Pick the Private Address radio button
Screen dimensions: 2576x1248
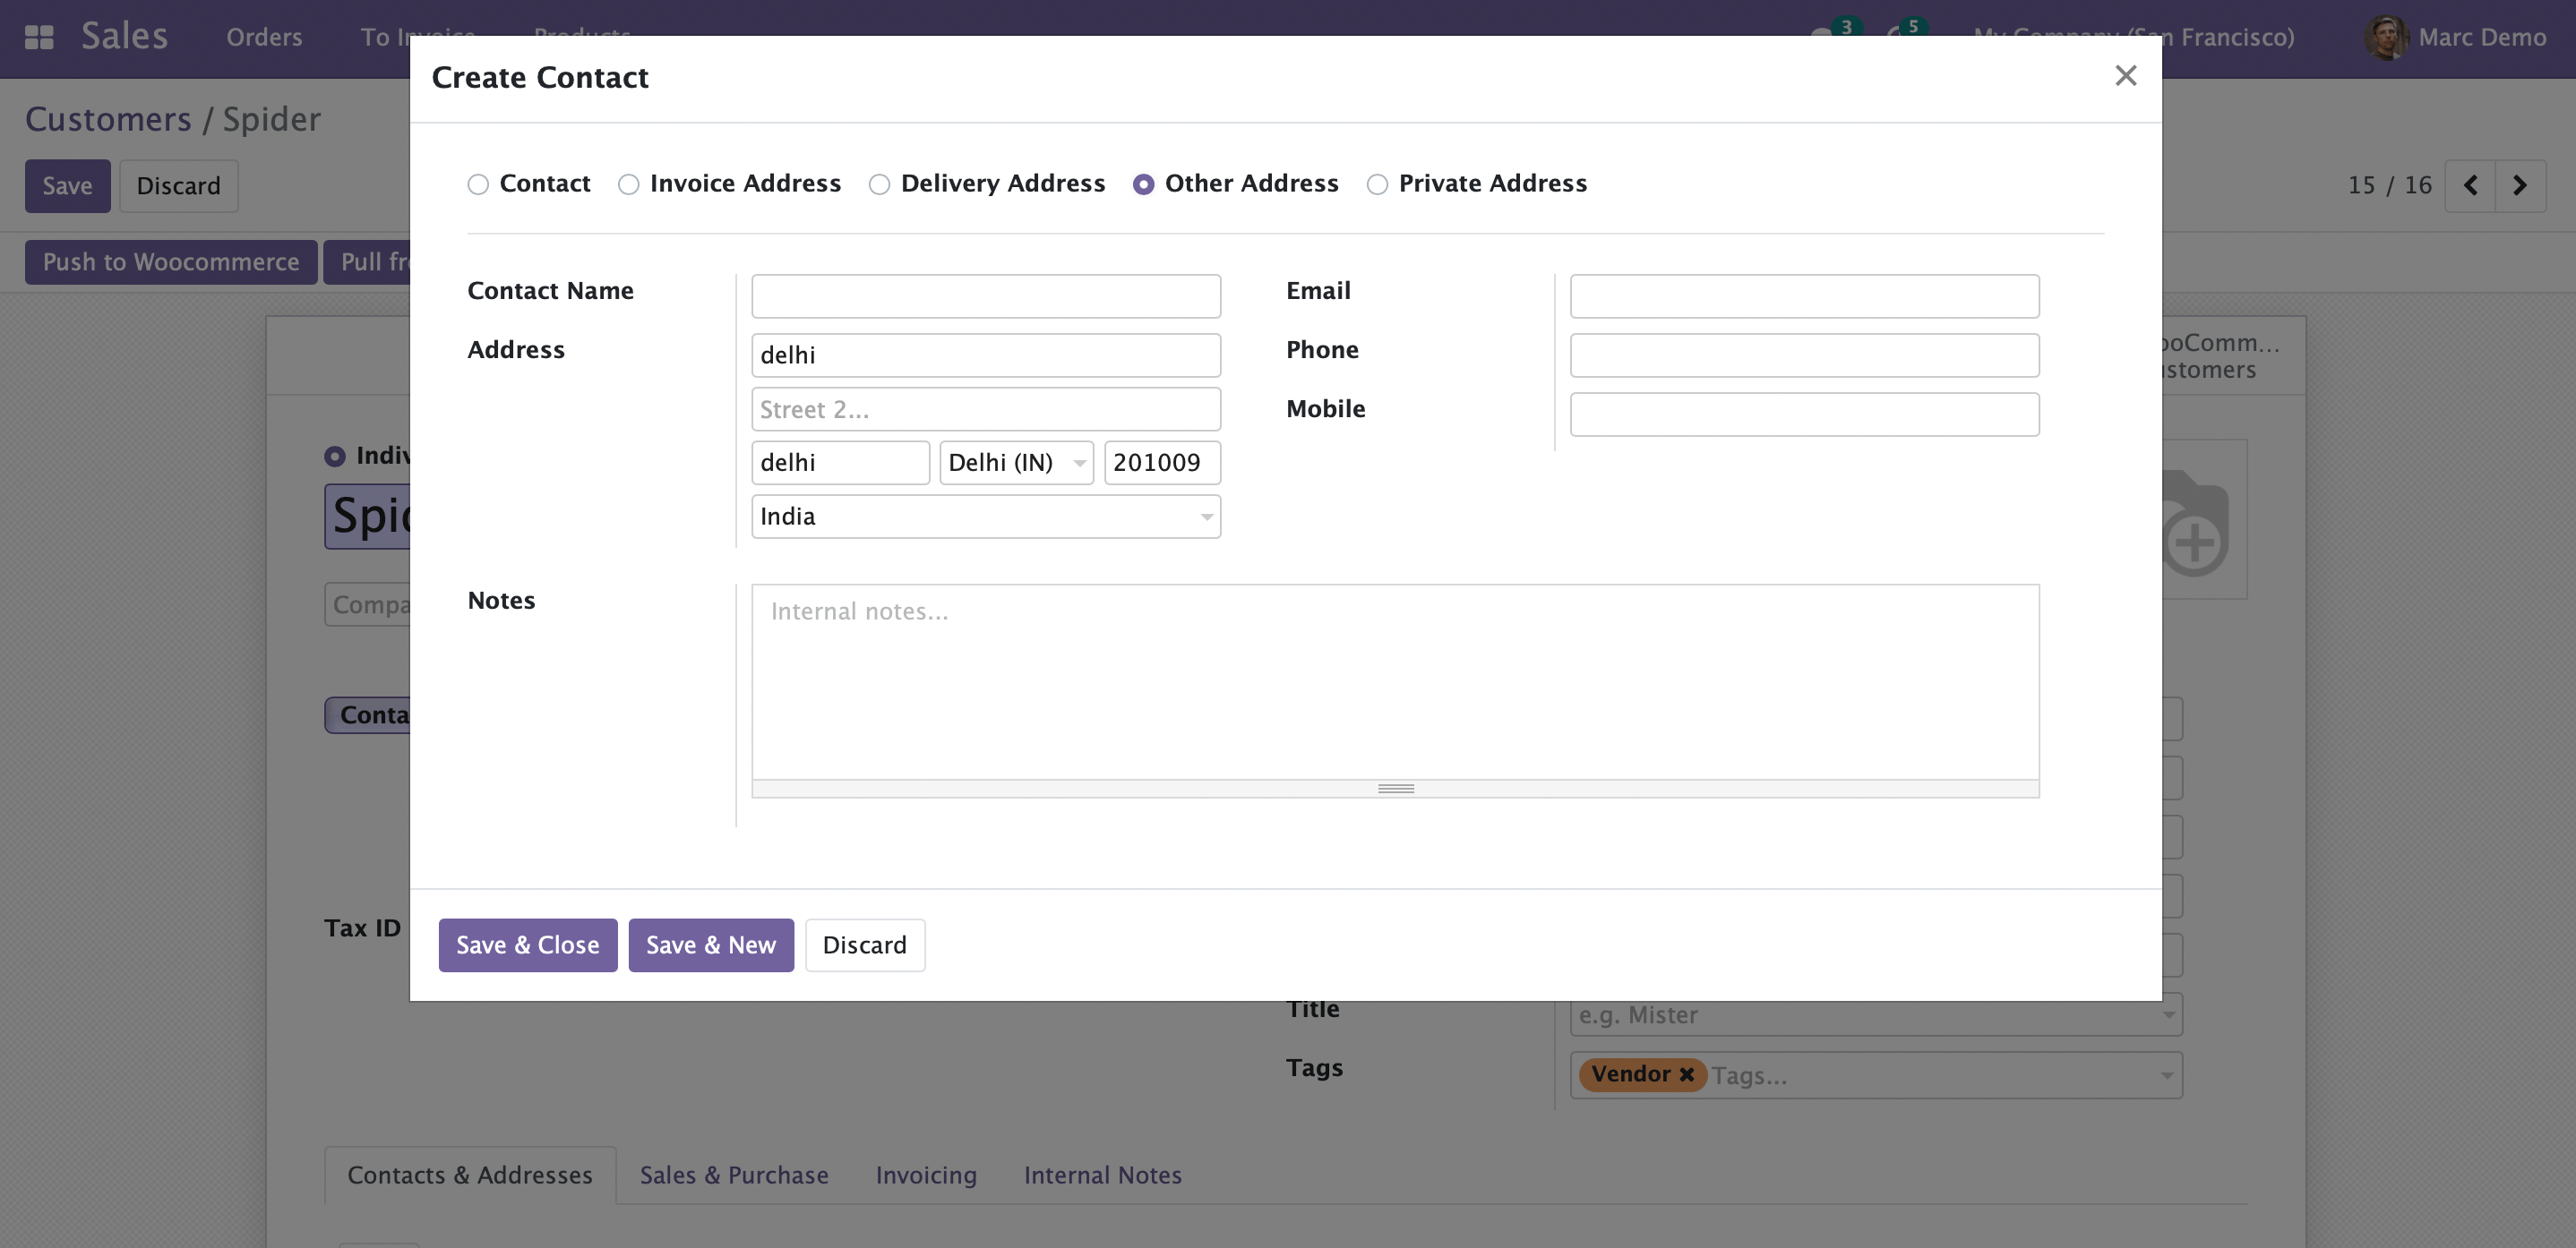pos(1377,184)
